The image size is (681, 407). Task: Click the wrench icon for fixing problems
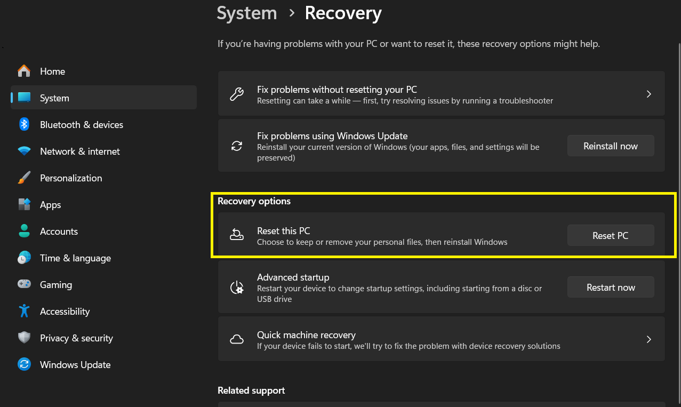click(x=236, y=94)
